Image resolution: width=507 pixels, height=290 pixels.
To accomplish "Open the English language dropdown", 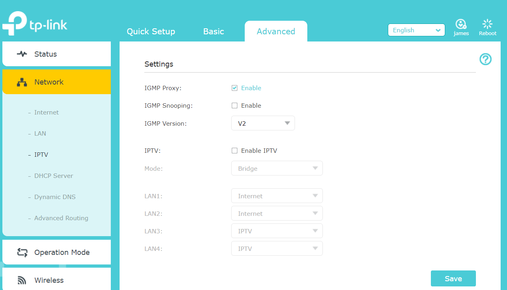I will click(416, 30).
